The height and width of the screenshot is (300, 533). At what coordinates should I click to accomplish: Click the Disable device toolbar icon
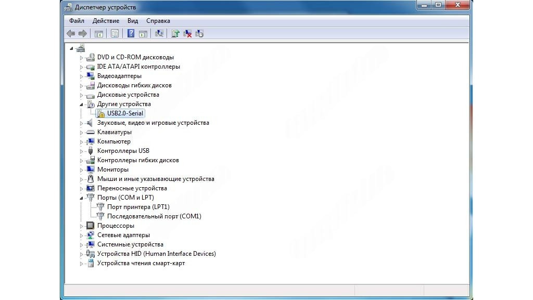point(199,34)
